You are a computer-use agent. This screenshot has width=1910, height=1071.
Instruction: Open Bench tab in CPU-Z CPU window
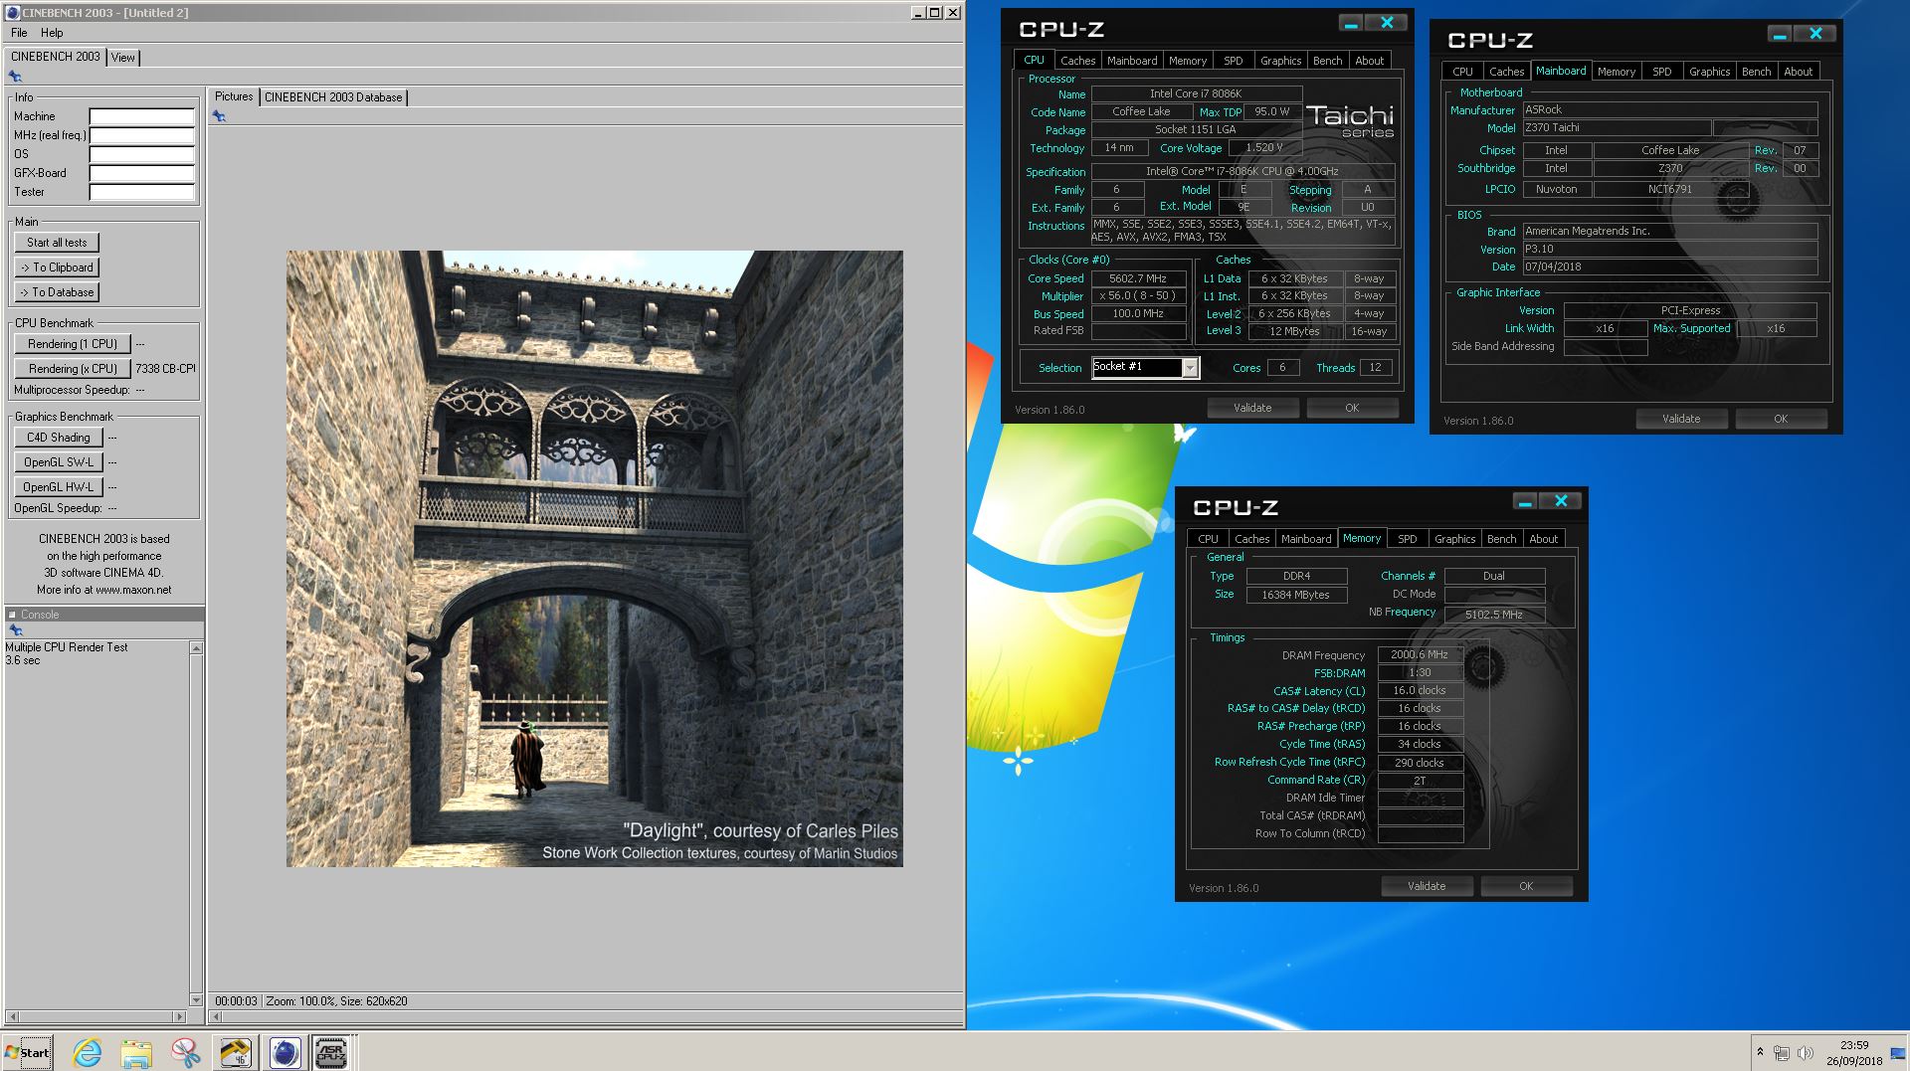[x=1327, y=61]
